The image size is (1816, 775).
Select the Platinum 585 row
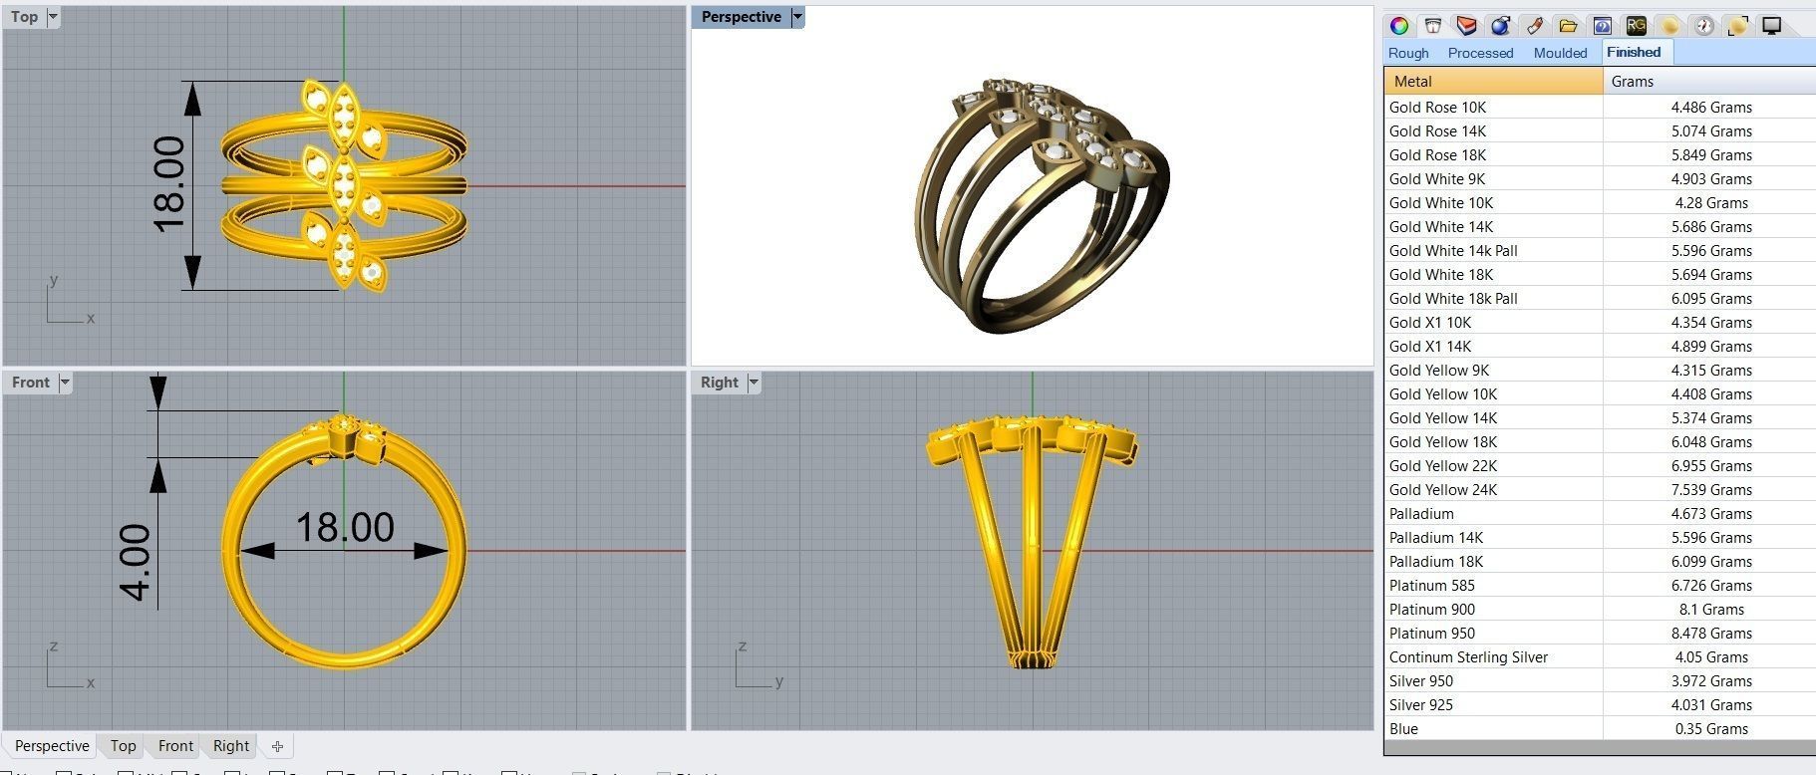tap(1600, 585)
